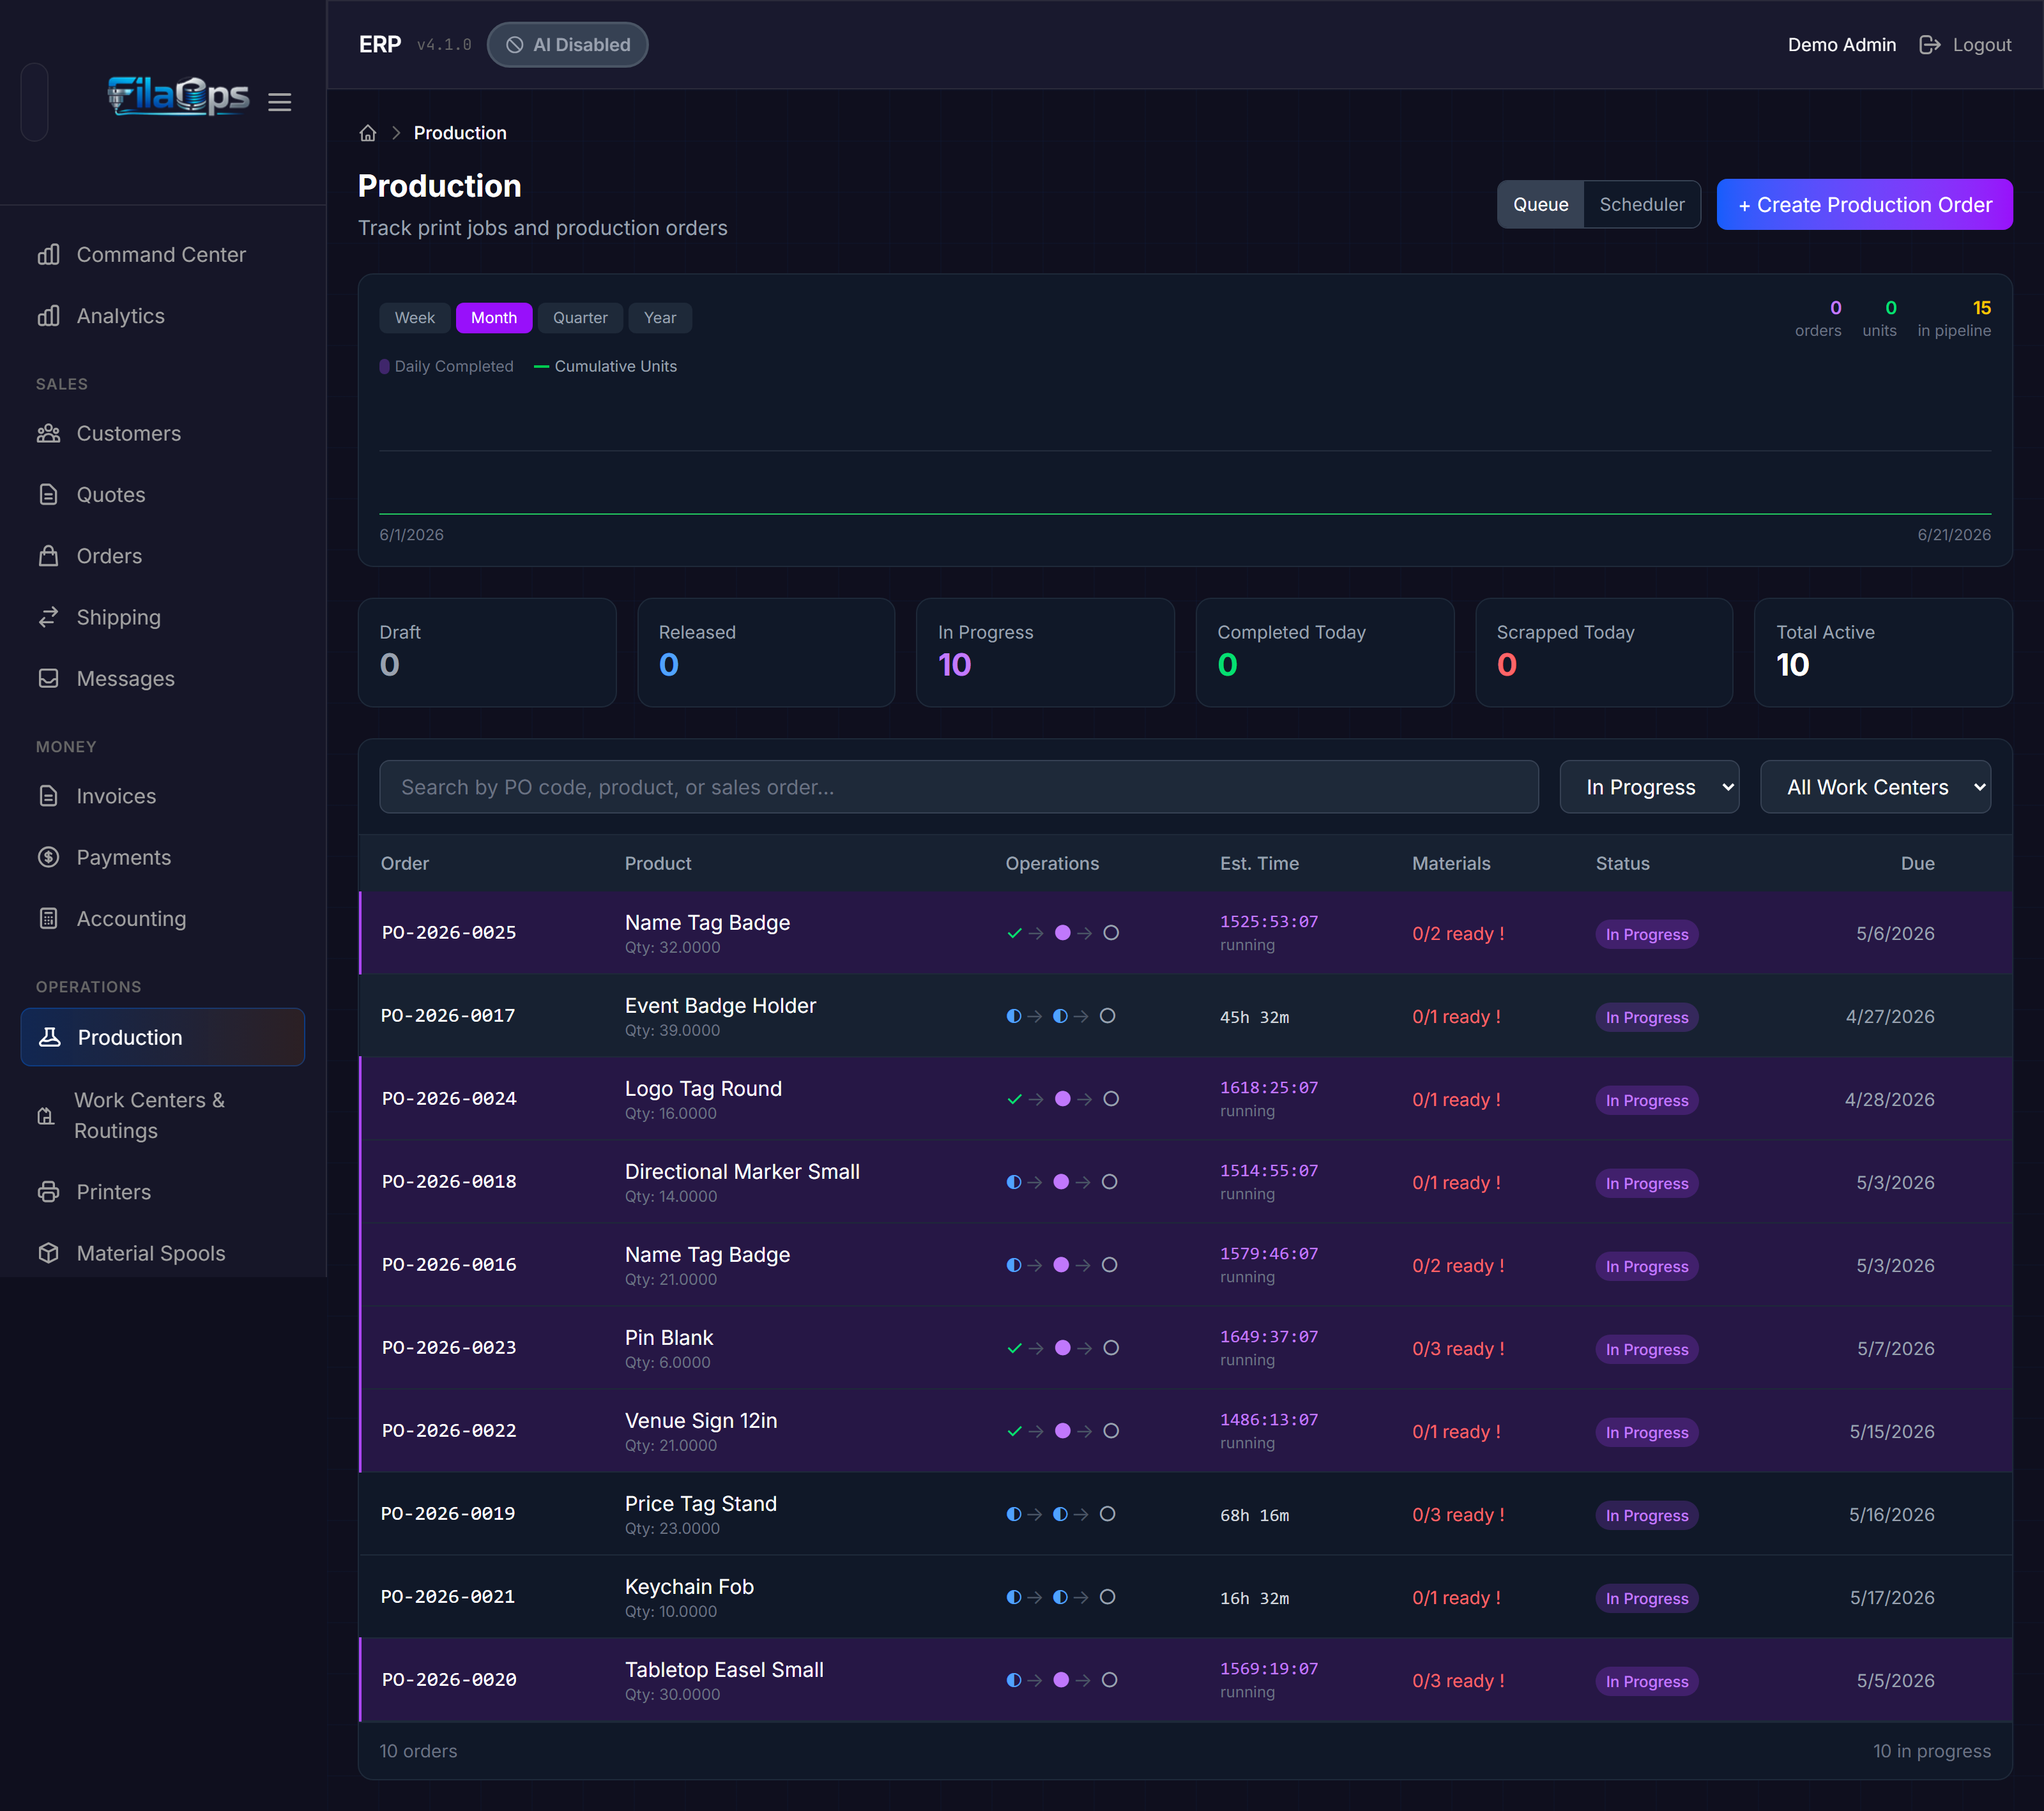Open Work Centers & Routings icon
This screenshot has height=1811, width=2044.
pos(46,1116)
